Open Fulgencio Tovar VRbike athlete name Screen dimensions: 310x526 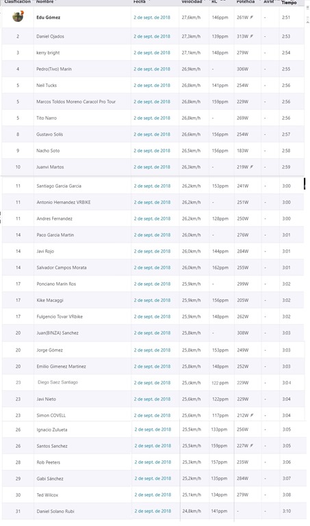60,316
